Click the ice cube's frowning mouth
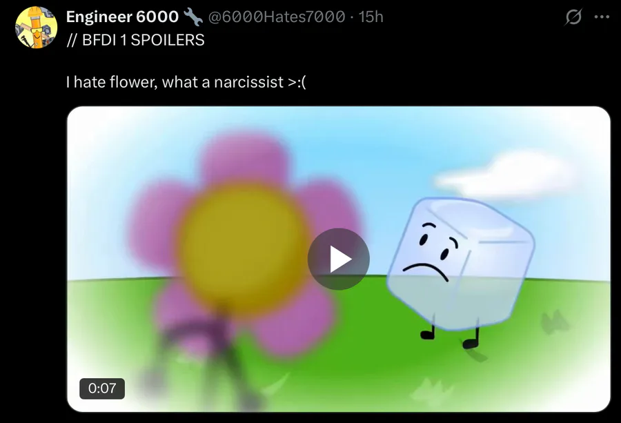This screenshot has height=423, width=621. 426,271
